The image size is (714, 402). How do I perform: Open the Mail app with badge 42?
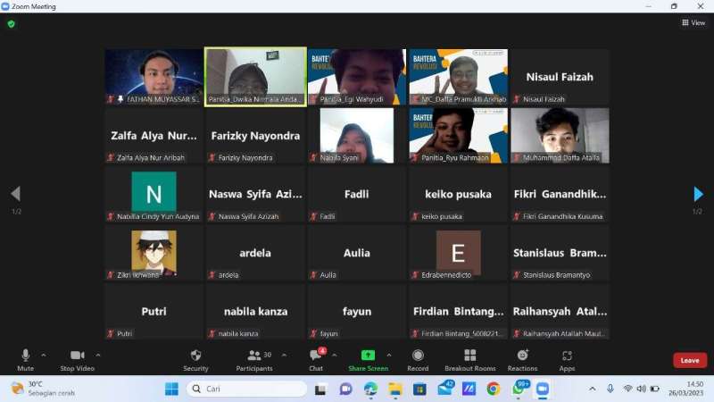click(x=444, y=389)
